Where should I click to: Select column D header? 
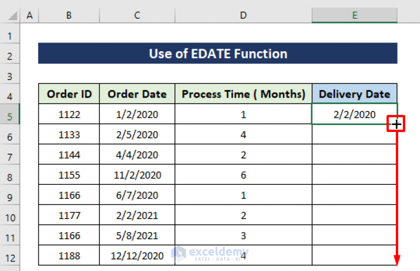[x=243, y=15]
